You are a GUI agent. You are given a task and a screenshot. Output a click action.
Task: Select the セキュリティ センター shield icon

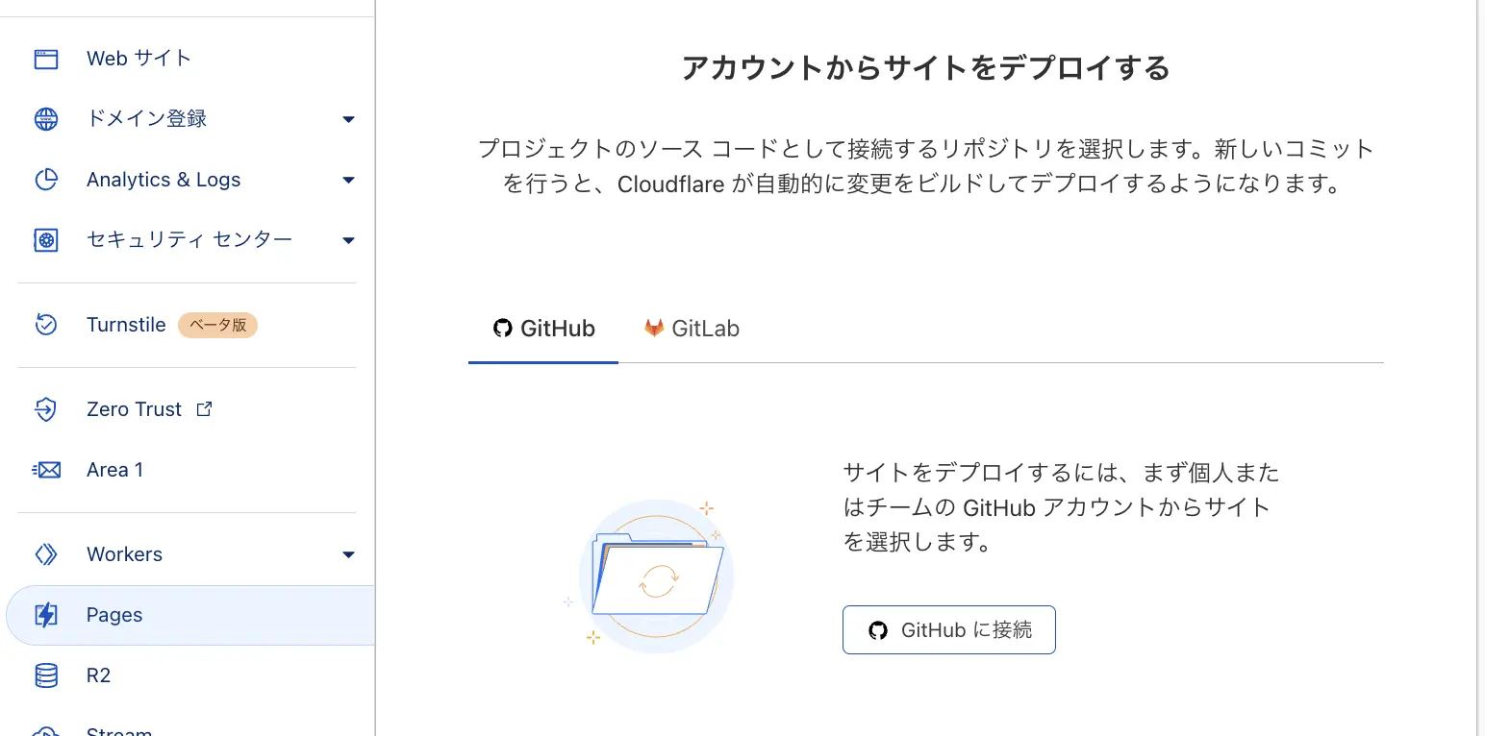point(45,240)
